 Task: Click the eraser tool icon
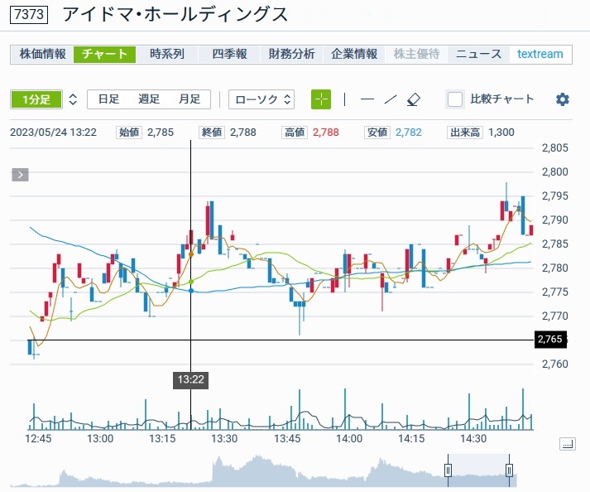(415, 99)
